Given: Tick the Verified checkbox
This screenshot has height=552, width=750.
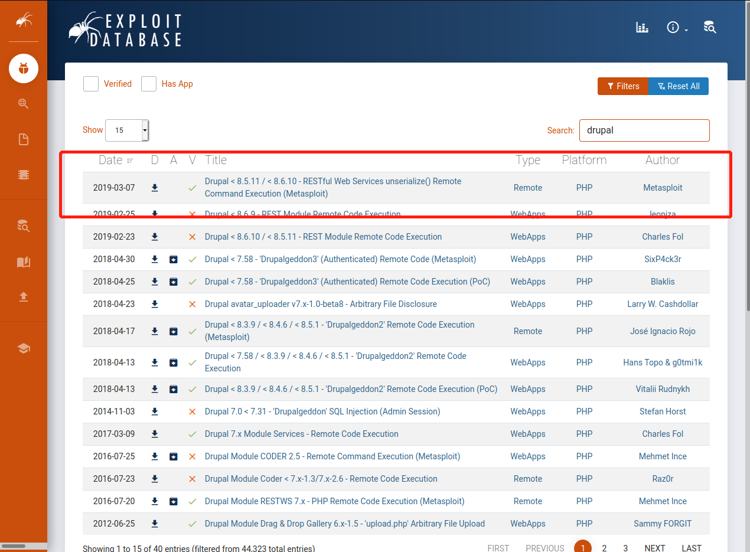Looking at the screenshot, I should tap(91, 84).
